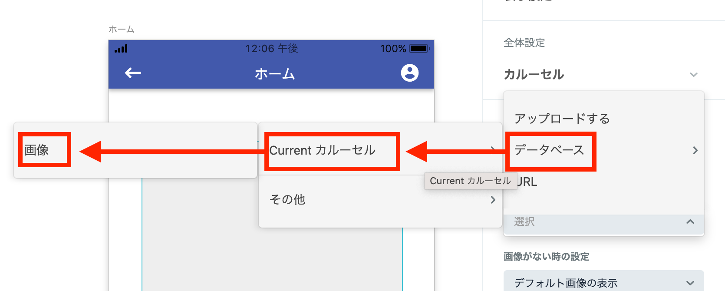Image resolution: width=725 pixels, height=291 pixels.
Task: Open the その他 submenu entry
Action: tap(287, 200)
